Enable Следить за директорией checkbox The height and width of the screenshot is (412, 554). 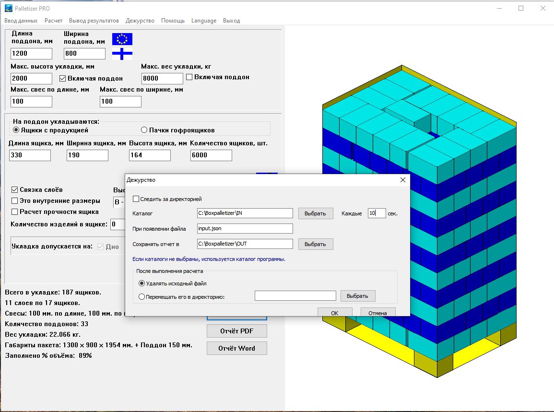136,199
